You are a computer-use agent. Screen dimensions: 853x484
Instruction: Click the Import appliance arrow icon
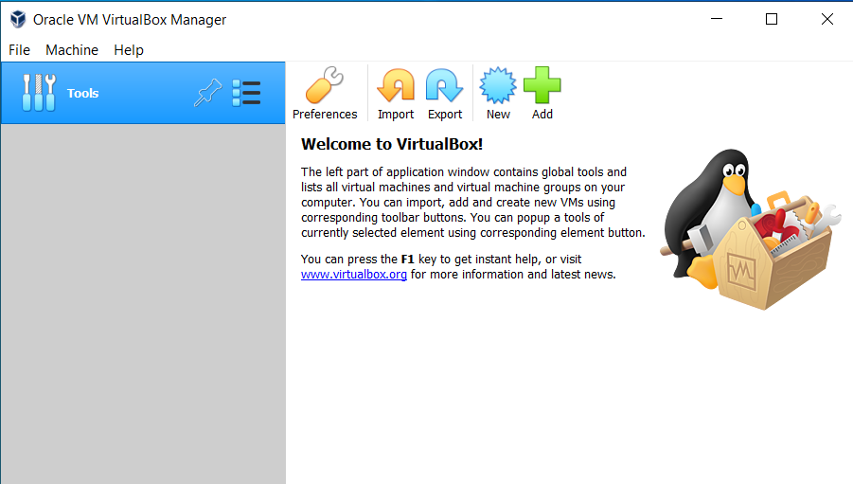click(396, 87)
